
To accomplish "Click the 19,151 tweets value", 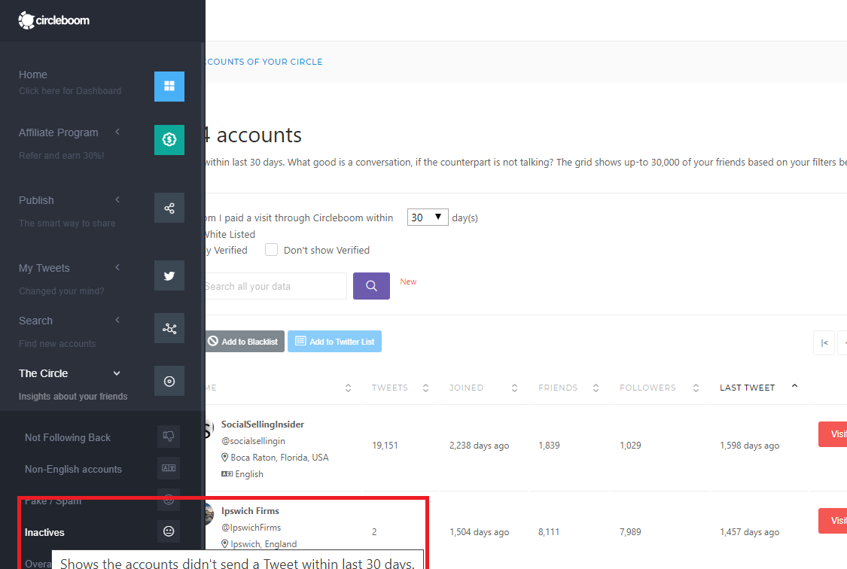I will [385, 446].
